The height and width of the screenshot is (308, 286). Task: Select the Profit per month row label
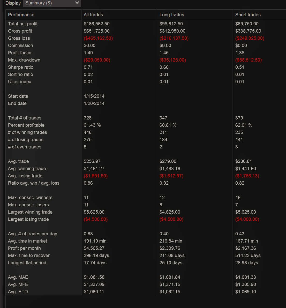(x=24, y=248)
